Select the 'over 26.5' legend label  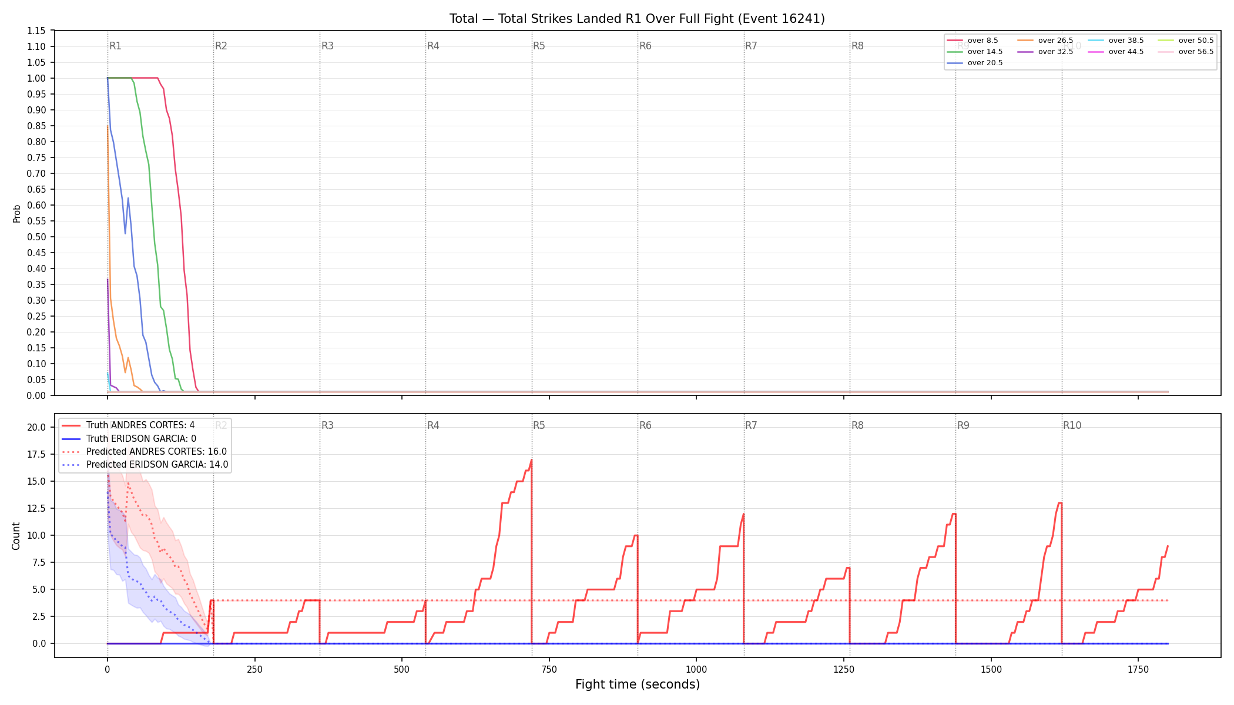1055,41
